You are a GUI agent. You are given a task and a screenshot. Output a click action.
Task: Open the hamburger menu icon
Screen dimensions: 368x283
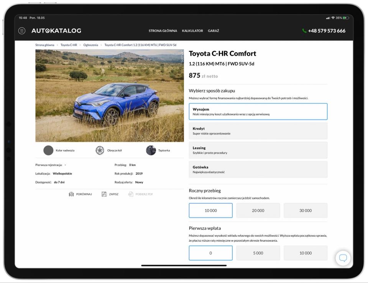coord(22,31)
